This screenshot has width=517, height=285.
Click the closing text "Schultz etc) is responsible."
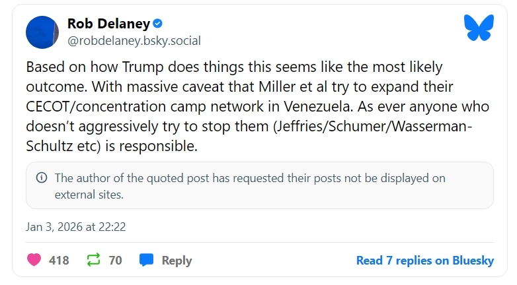pos(112,146)
